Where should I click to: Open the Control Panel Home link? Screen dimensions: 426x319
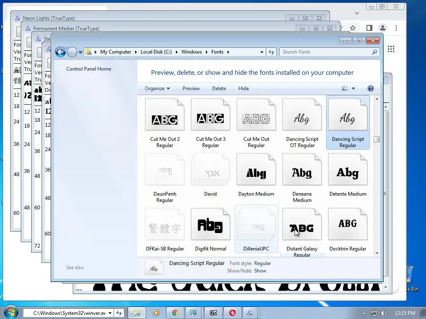tap(89, 69)
